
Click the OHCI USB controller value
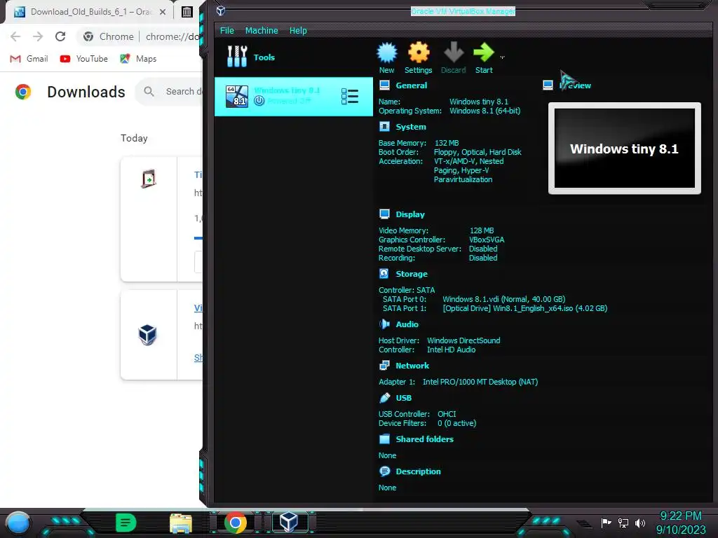coord(447,414)
